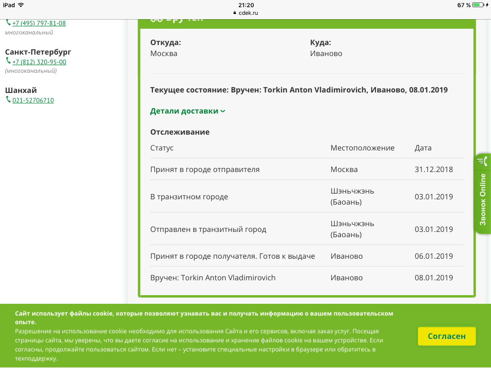Viewport: 491px width, 368px height.
Task: Tap the battery icon in the status bar
Action: point(478,5)
